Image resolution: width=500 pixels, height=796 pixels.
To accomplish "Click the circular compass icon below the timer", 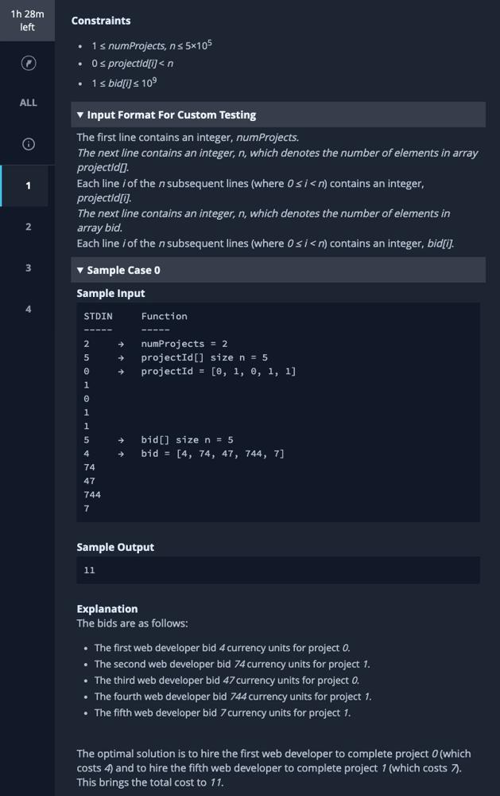I will (x=28, y=63).
